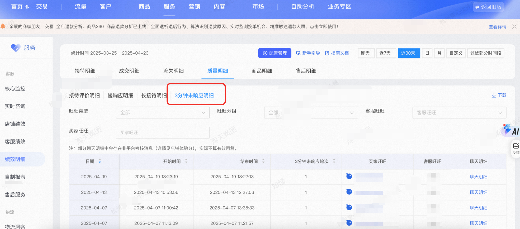The height and width of the screenshot is (229, 520).
Task: Open the 指南文档 link
Action: pyautogui.click(x=337, y=53)
